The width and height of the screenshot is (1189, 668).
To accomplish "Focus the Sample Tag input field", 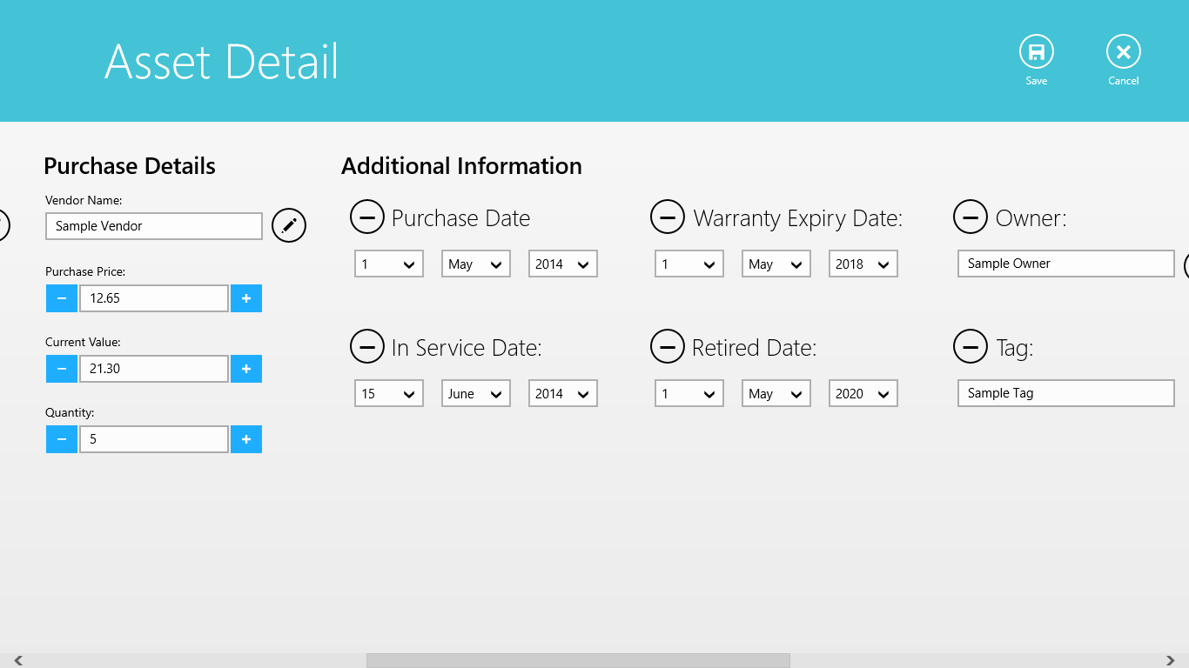I will [1065, 393].
